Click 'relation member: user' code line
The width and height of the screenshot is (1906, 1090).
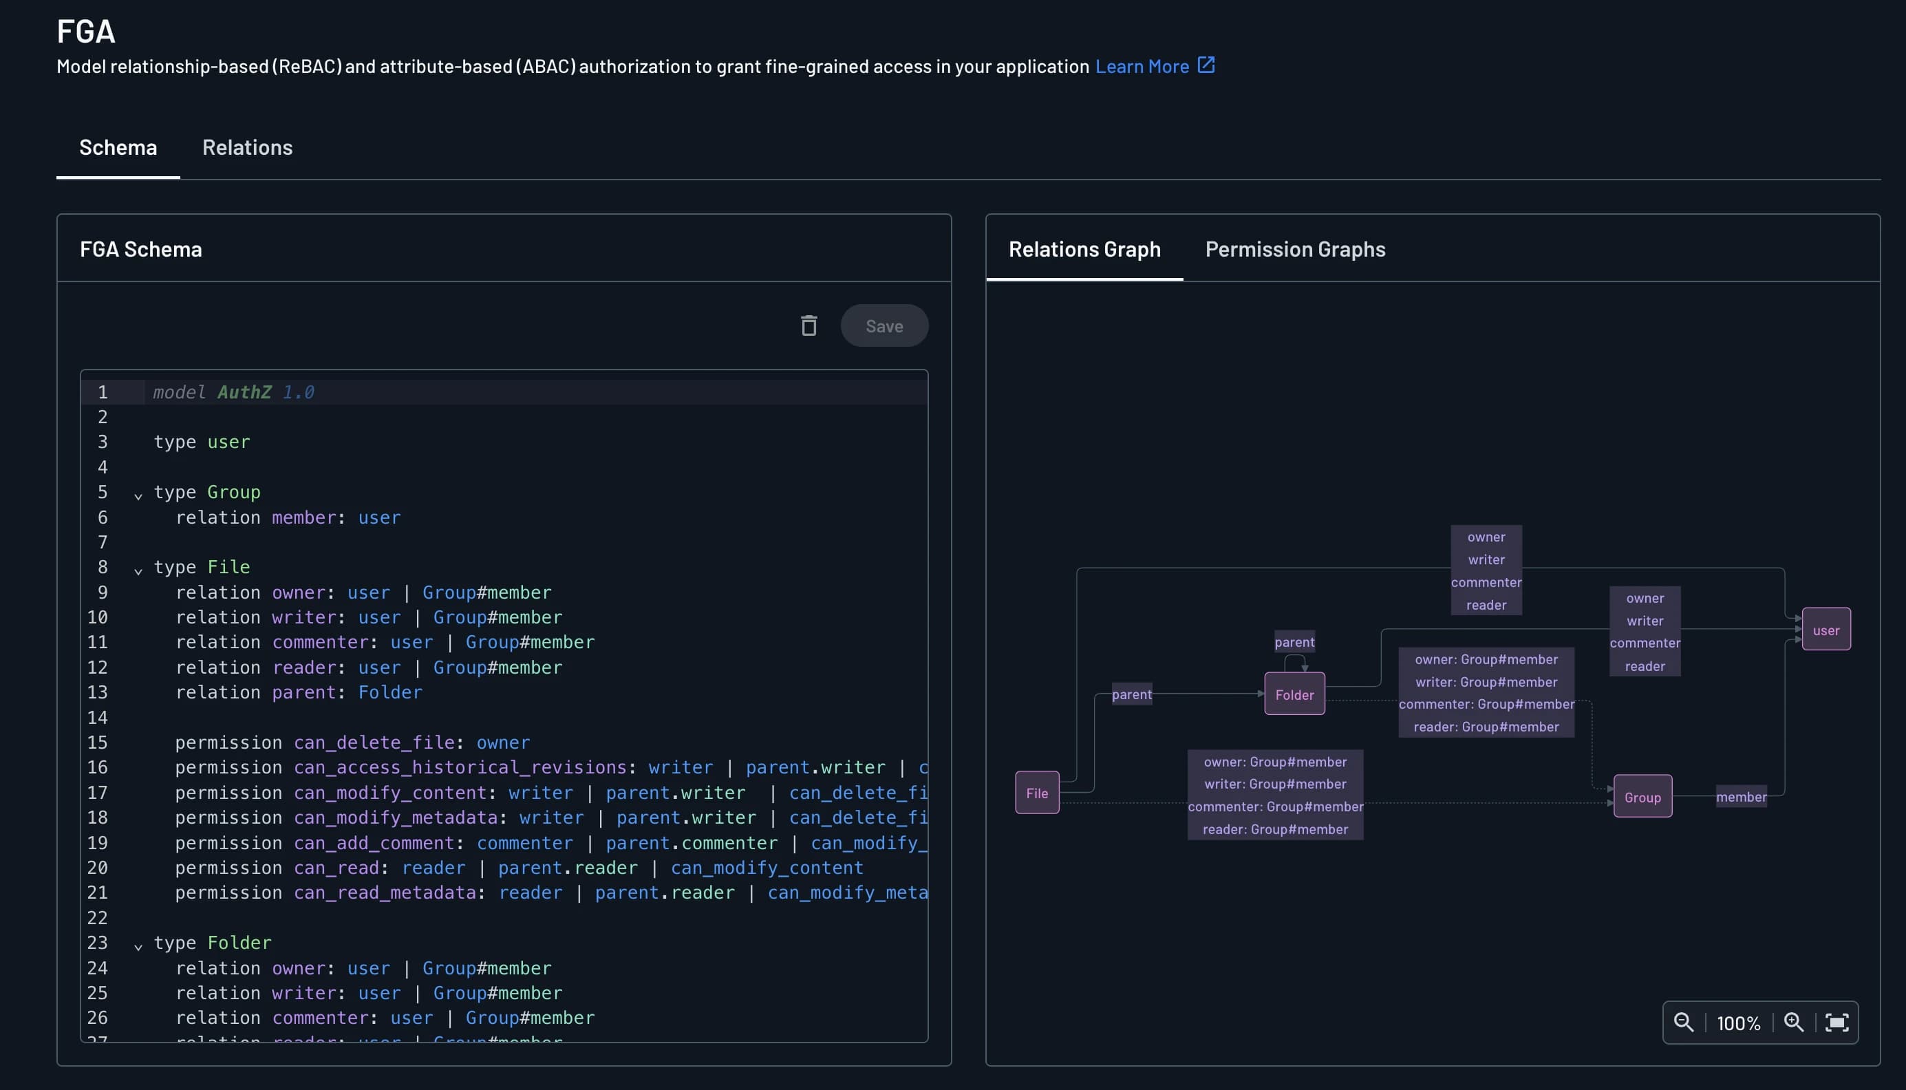[288, 517]
